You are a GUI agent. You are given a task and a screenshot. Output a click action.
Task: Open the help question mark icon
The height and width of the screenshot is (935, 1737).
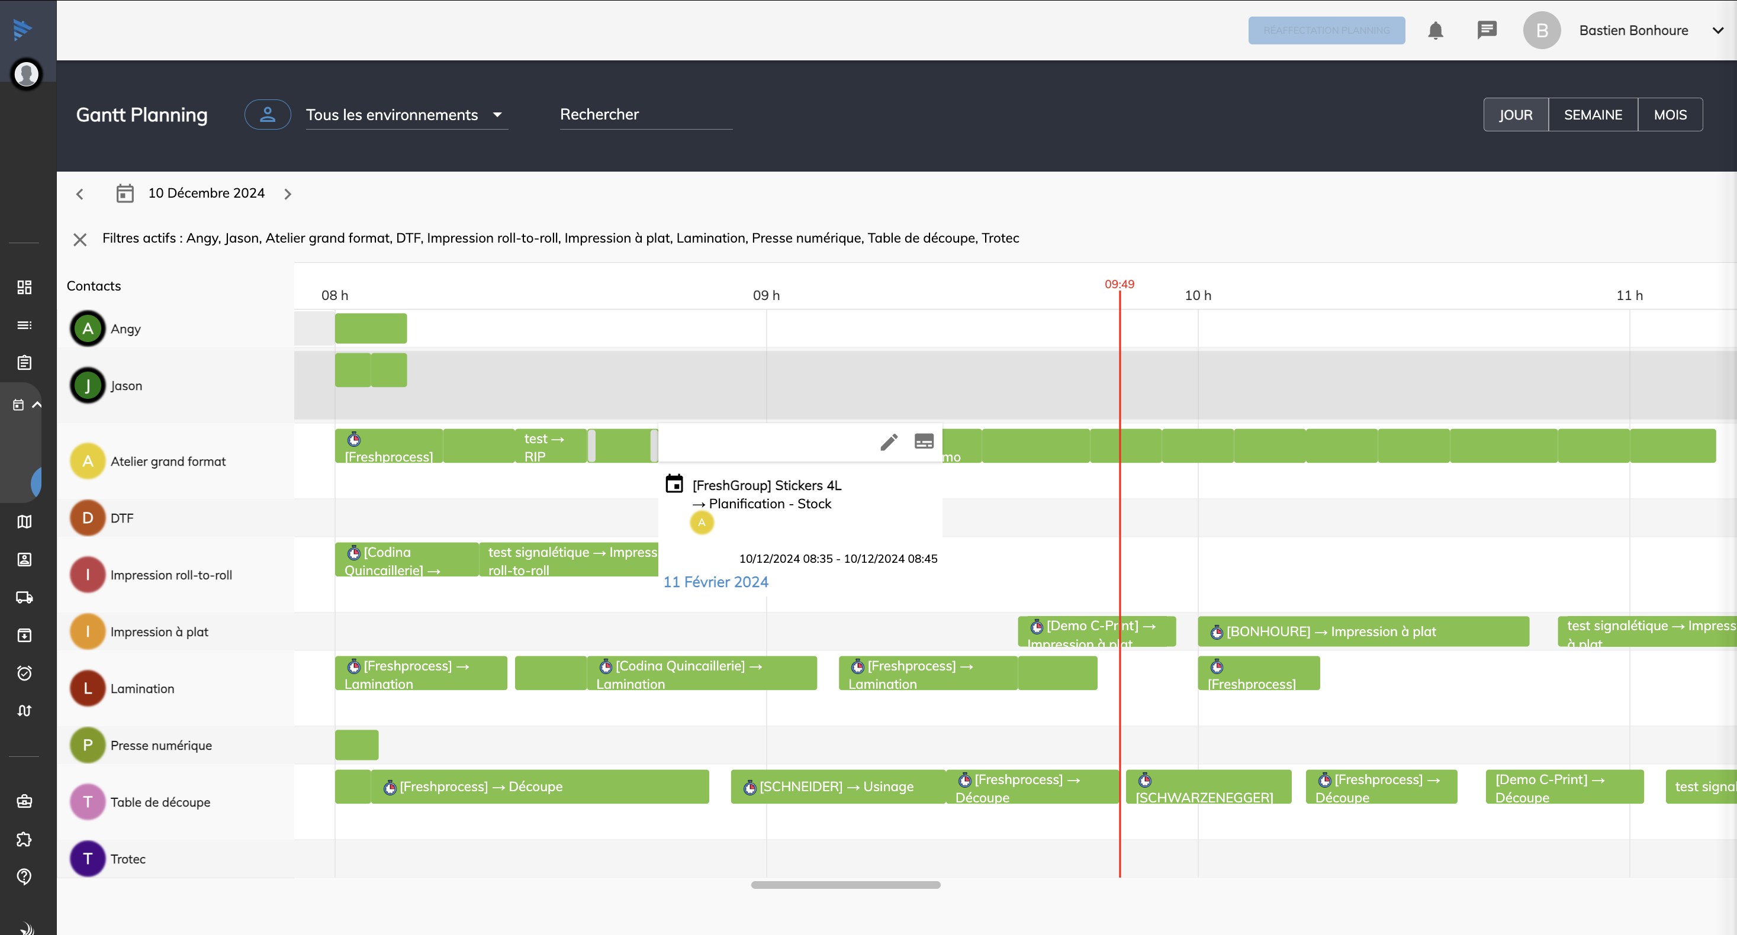pos(24,876)
